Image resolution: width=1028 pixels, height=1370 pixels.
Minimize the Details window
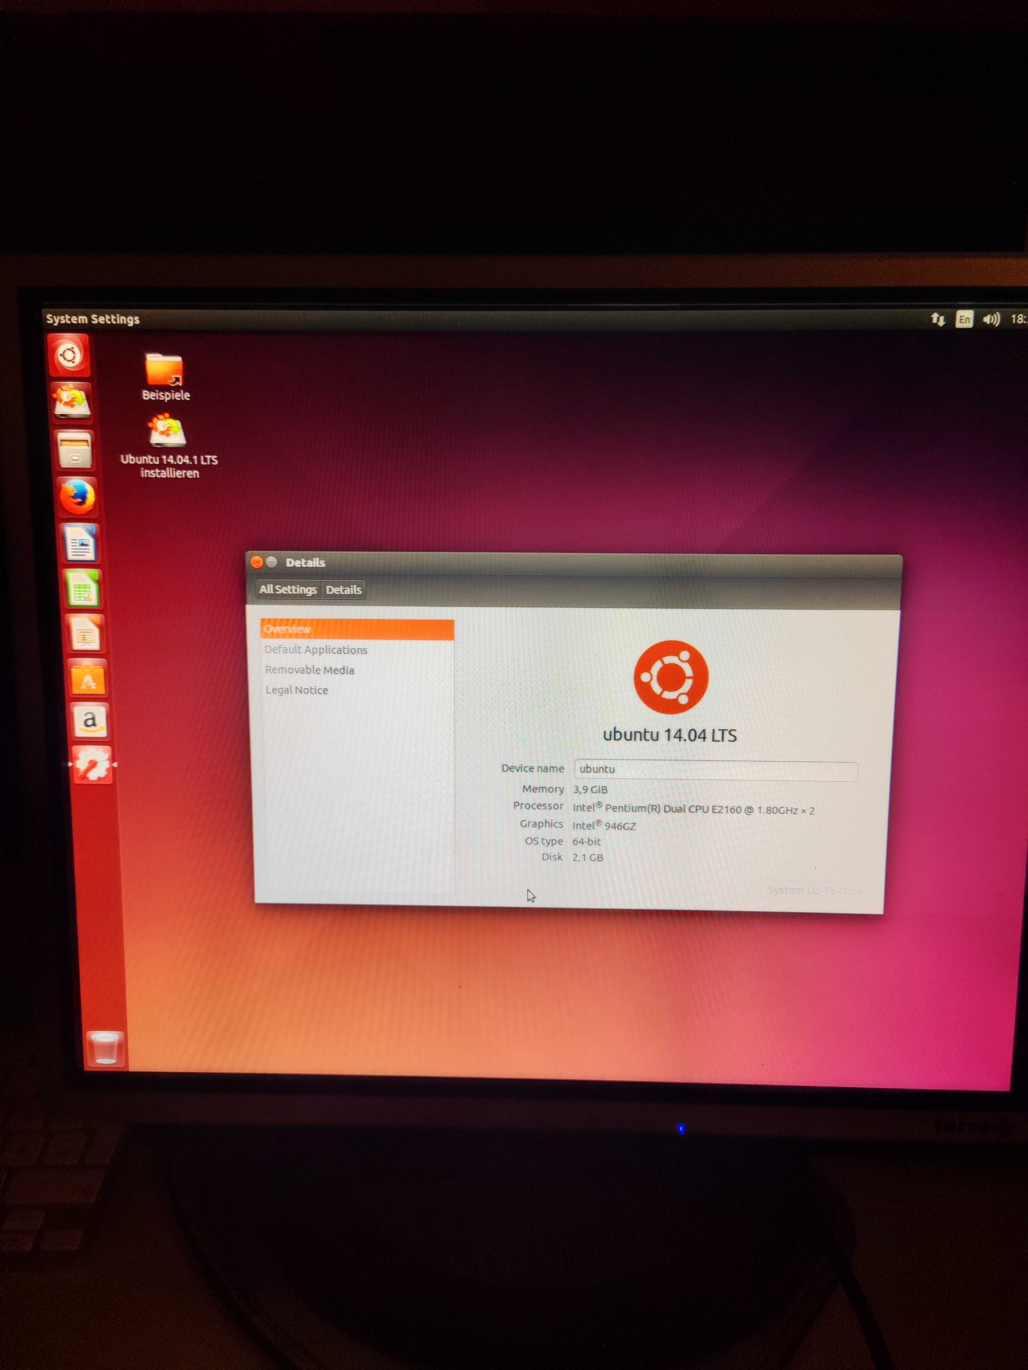(x=271, y=562)
